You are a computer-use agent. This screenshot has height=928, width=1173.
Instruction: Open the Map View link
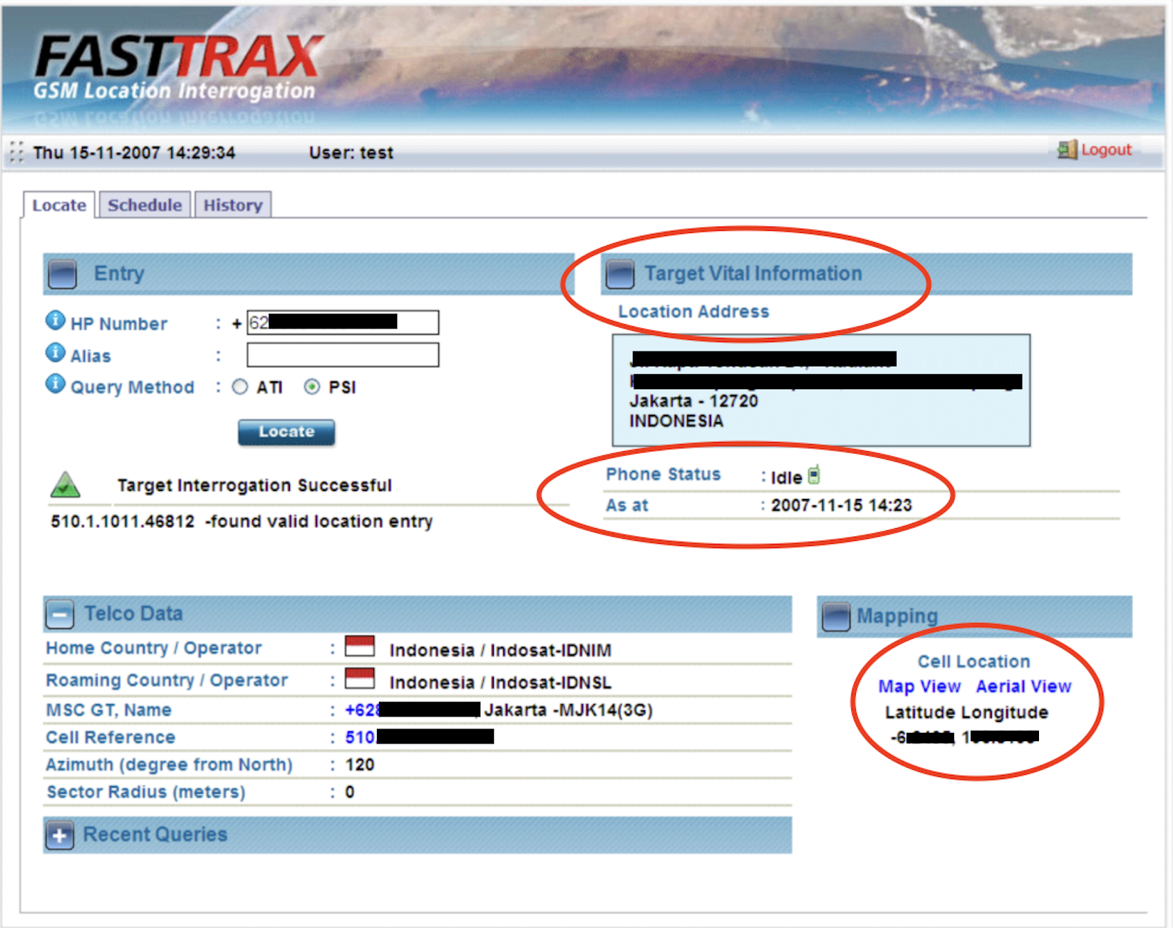919,686
